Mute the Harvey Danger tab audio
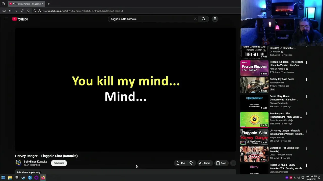 pyautogui.click(x=14, y=4)
